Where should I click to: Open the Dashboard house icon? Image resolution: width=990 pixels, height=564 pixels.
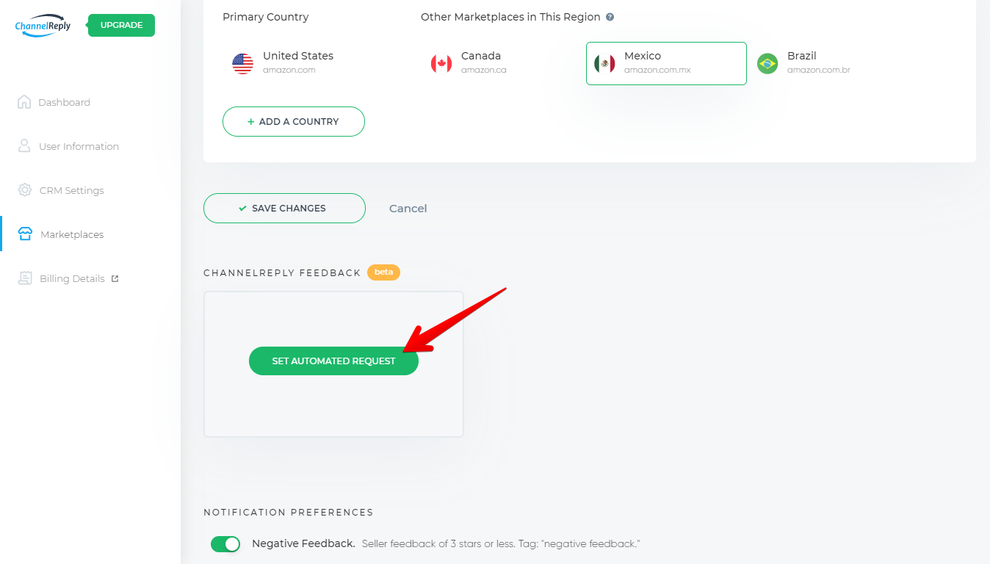[x=24, y=102]
